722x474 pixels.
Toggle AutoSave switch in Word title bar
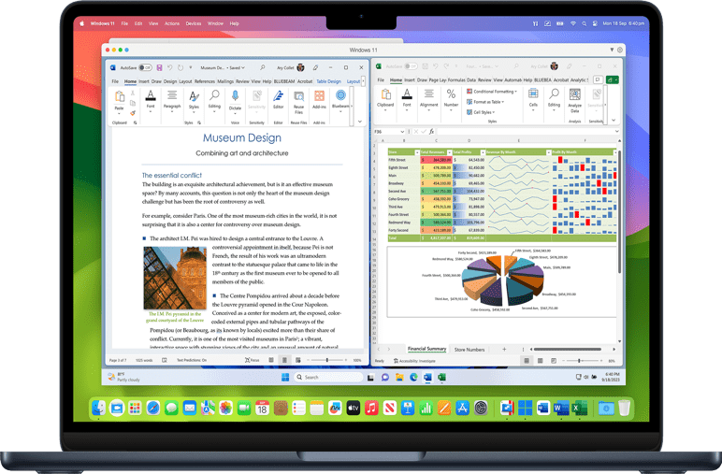pos(147,67)
